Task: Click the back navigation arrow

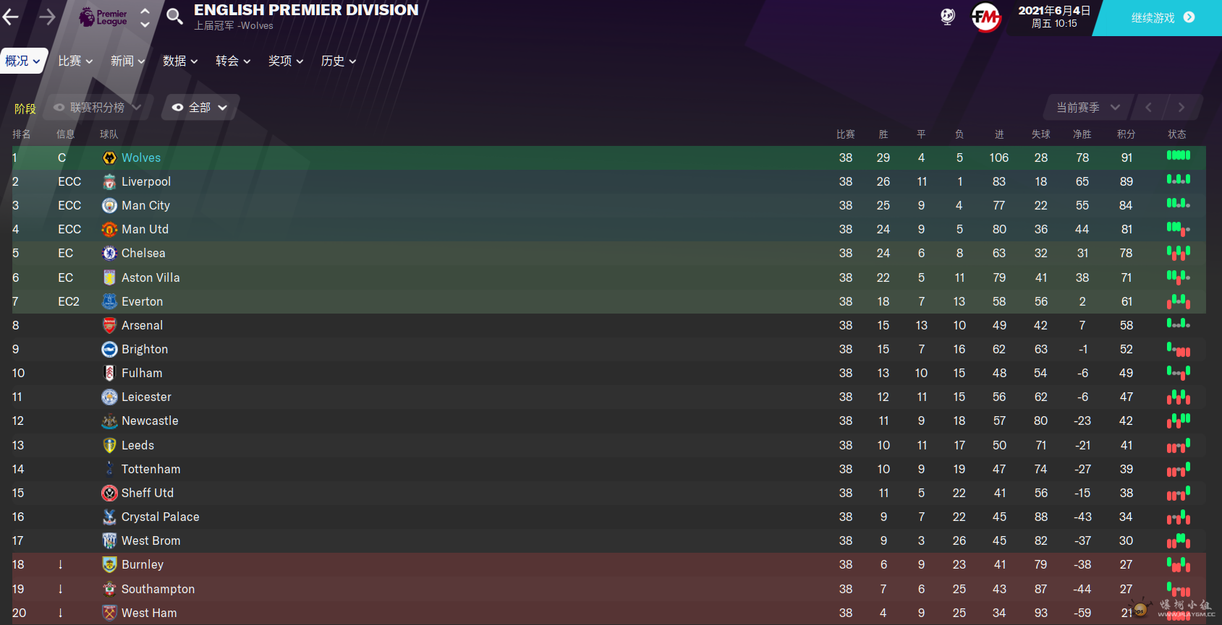Action: pyautogui.click(x=10, y=17)
